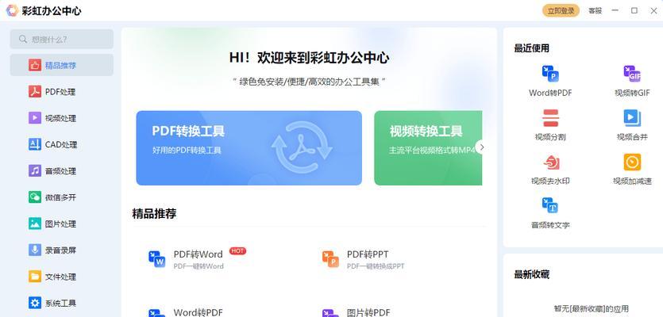663x317 pixels.
Task: Click the HOT badge beside PDF转Word
Action: click(x=237, y=250)
